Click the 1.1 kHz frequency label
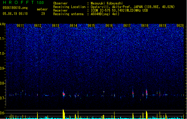The image size is (187, 119). (3, 39)
